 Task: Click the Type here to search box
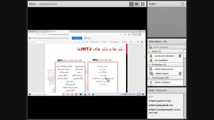click(x=46, y=94)
